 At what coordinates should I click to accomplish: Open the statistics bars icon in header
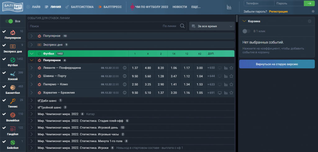[229, 7]
